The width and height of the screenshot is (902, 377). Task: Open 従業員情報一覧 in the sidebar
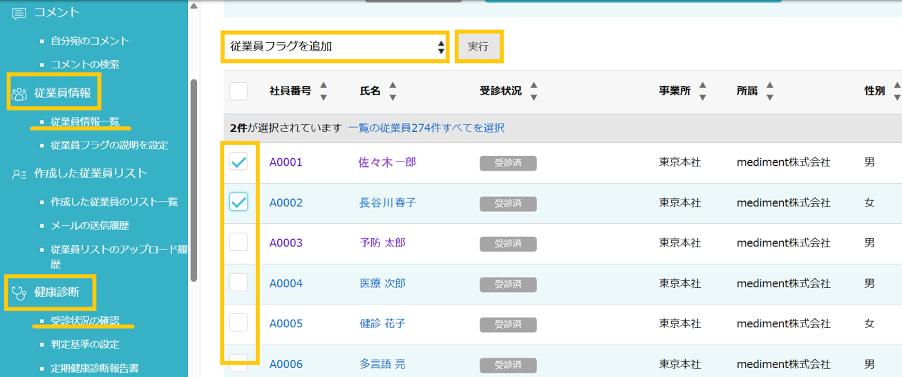85,122
